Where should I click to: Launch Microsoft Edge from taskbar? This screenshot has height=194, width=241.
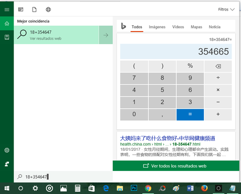click(x=106, y=188)
